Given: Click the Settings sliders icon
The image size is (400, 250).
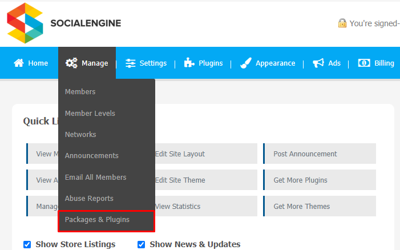Looking at the screenshot, I should point(130,63).
